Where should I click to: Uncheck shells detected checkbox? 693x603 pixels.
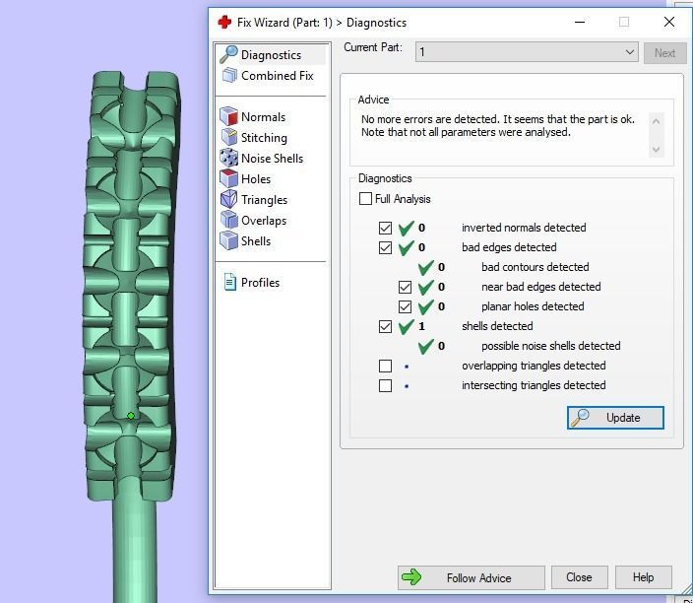(x=386, y=326)
